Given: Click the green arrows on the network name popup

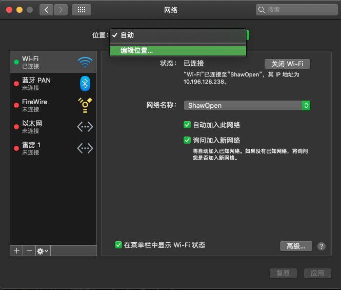Looking at the screenshot, I should click(x=306, y=106).
